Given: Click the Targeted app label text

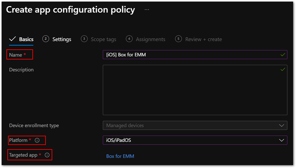Looking at the screenshot, I should click(x=23, y=155).
